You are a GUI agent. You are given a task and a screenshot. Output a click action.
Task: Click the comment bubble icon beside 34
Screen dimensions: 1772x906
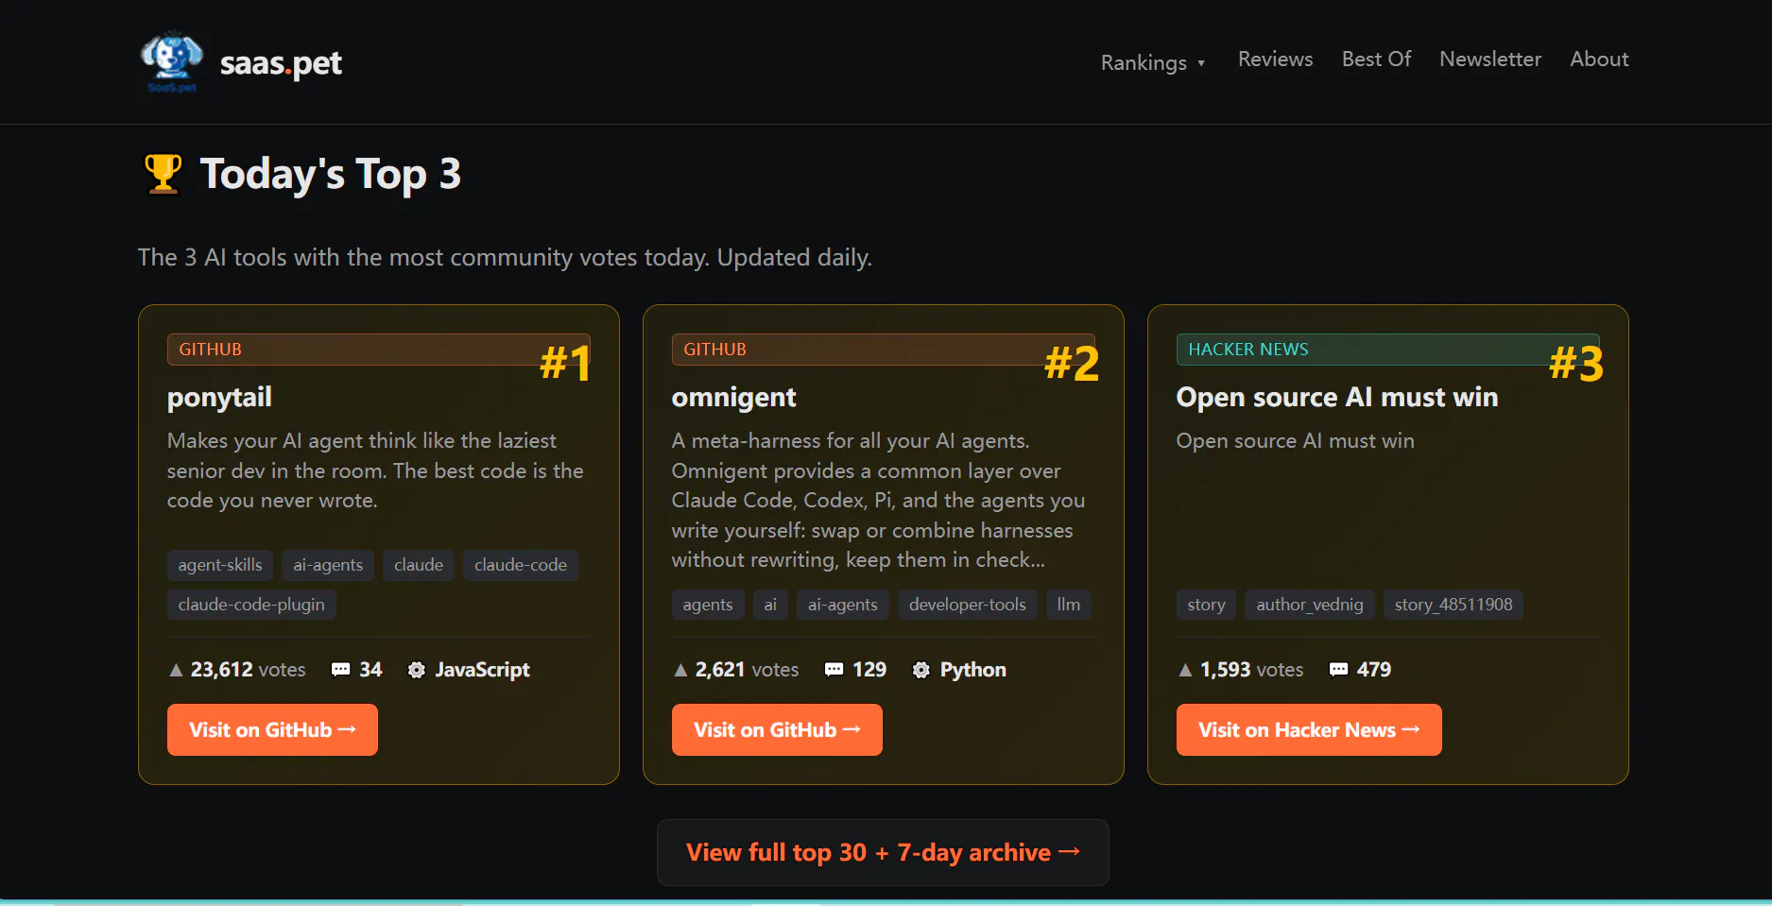[x=340, y=670]
